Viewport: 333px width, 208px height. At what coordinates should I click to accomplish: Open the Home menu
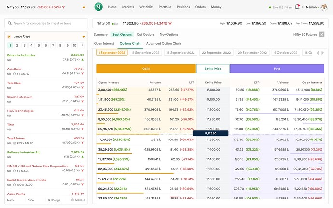tap(112, 7)
